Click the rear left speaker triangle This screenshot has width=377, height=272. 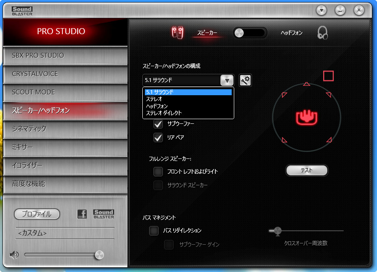click(x=284, y=140)
